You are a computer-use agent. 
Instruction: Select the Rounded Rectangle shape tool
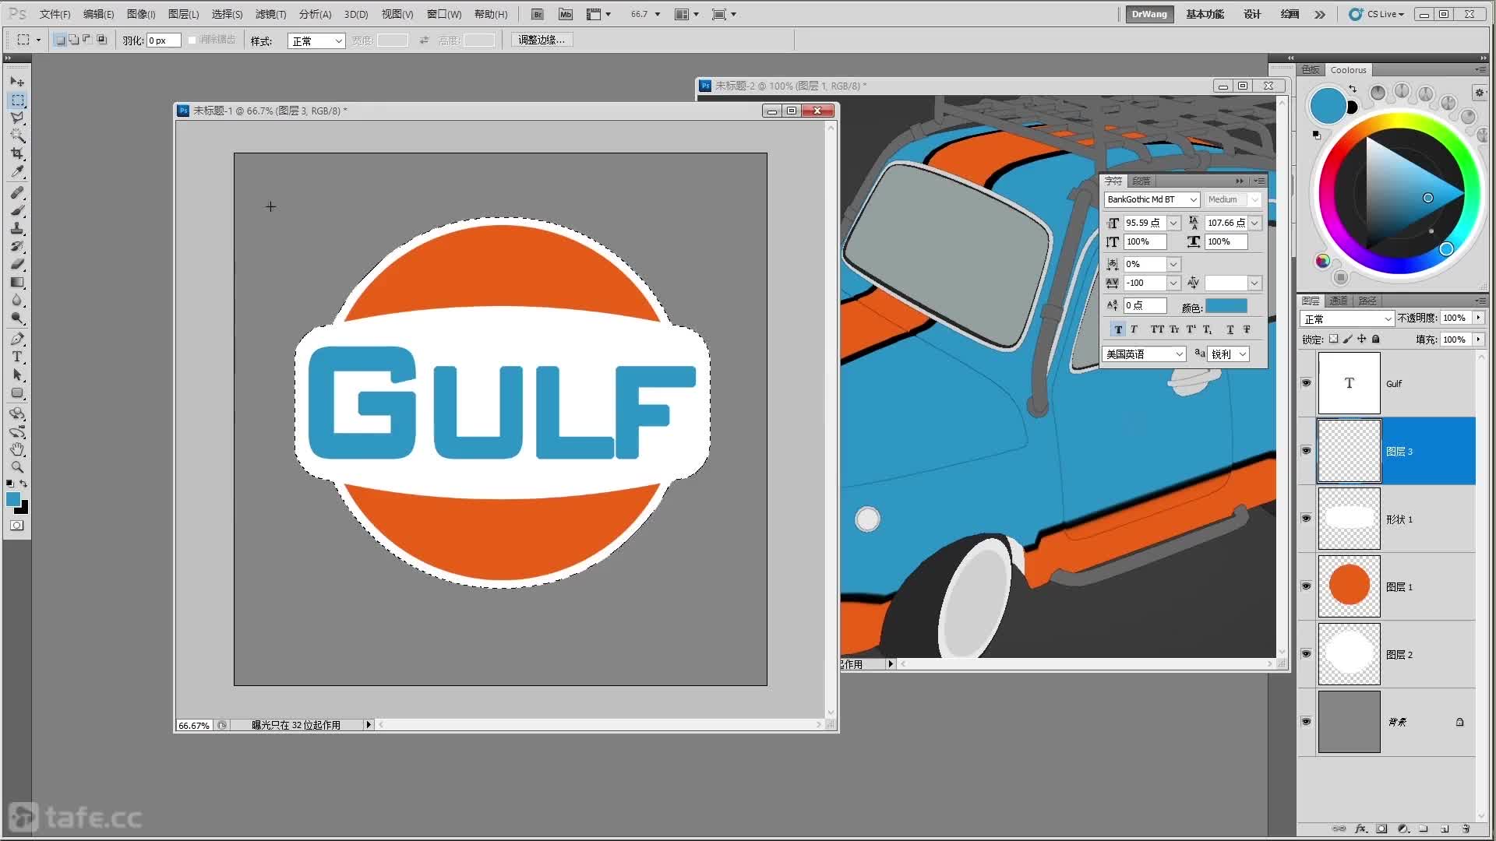[17, 392]
